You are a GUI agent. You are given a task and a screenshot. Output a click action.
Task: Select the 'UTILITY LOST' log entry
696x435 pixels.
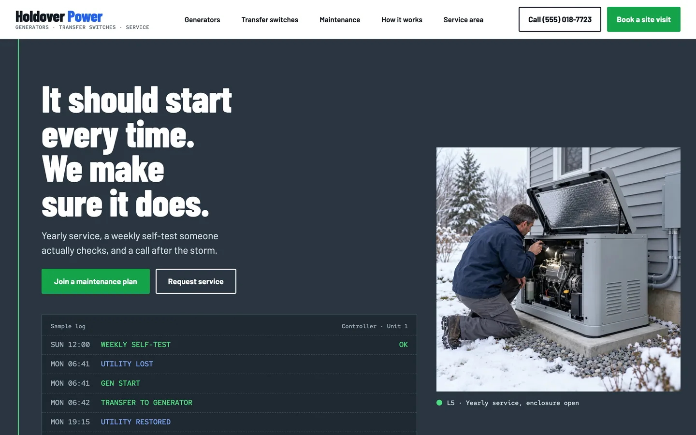click(229, 364)
